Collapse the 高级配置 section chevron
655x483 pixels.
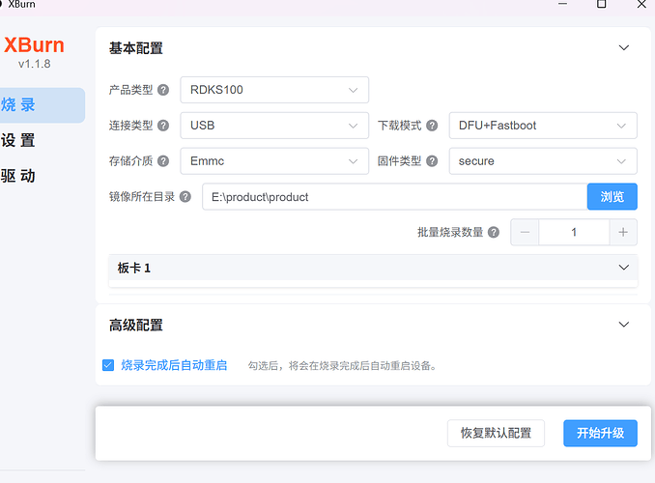(x=624, y=325)
